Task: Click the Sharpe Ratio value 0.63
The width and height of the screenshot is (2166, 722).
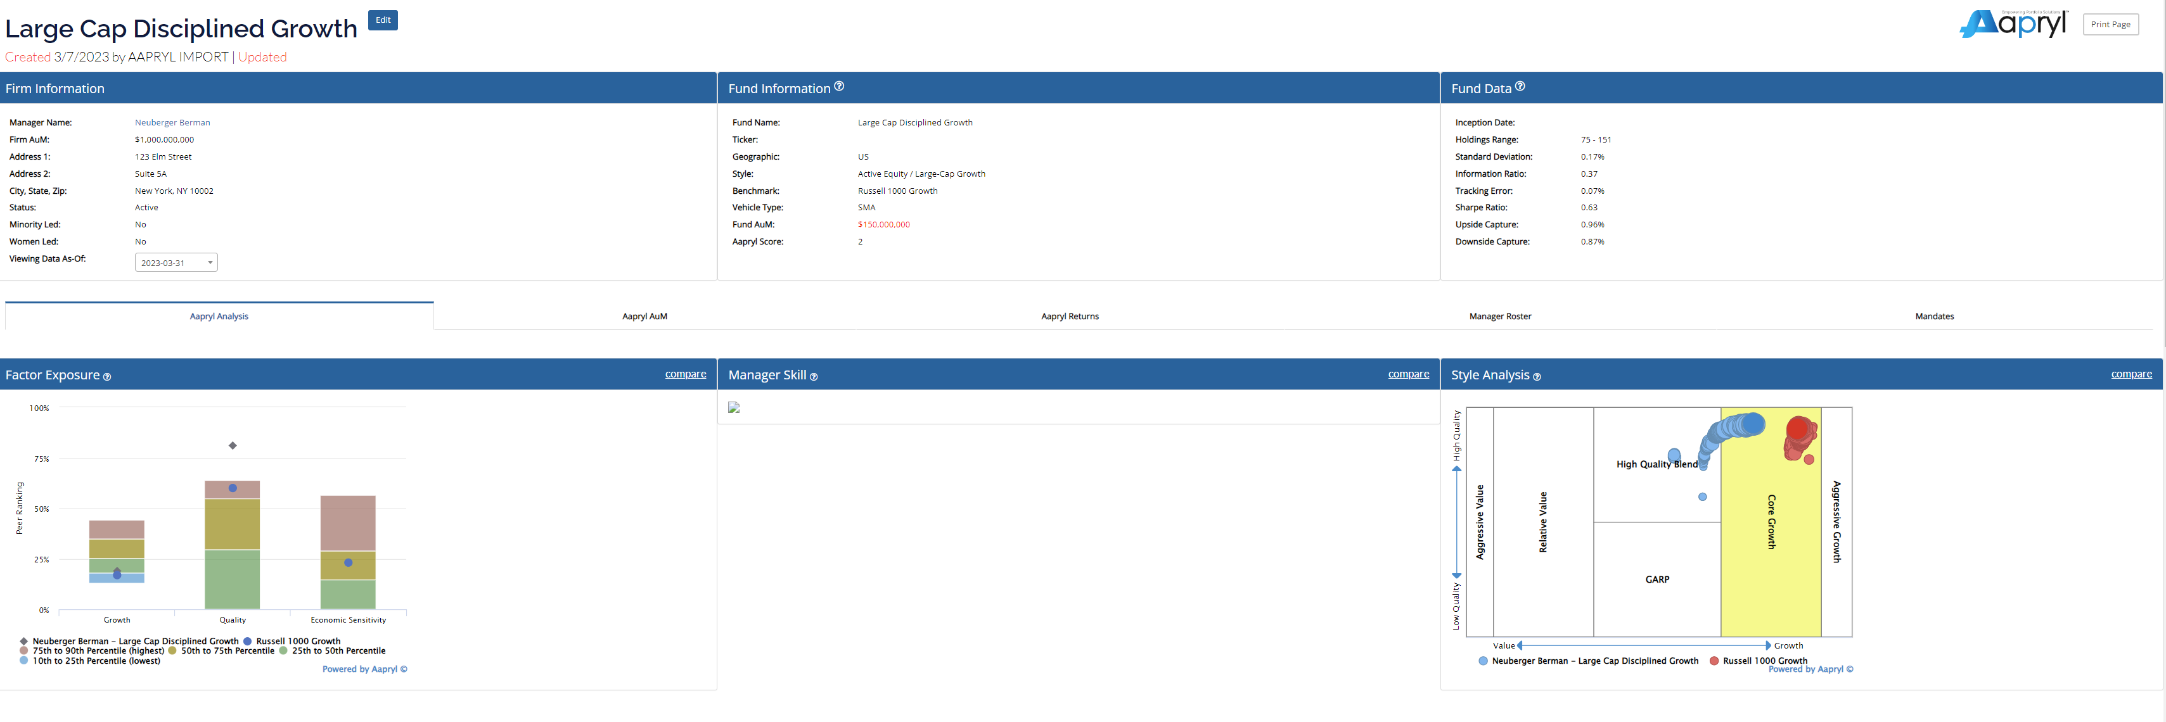Action: [x=1589, y=208]
